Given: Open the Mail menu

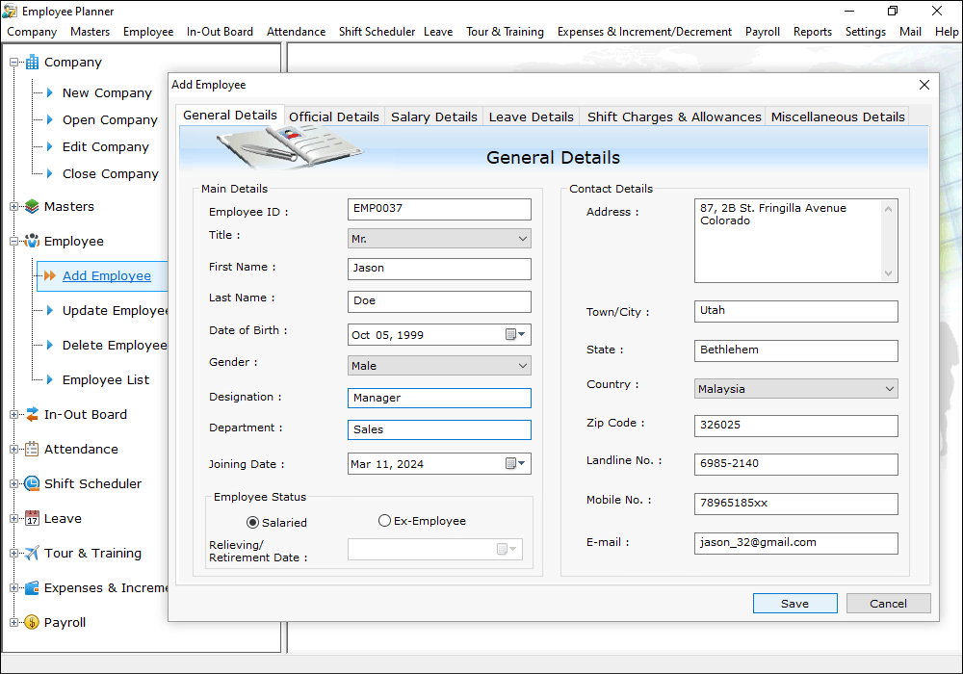Looking at the screenshot, I should tap(910, 32).
